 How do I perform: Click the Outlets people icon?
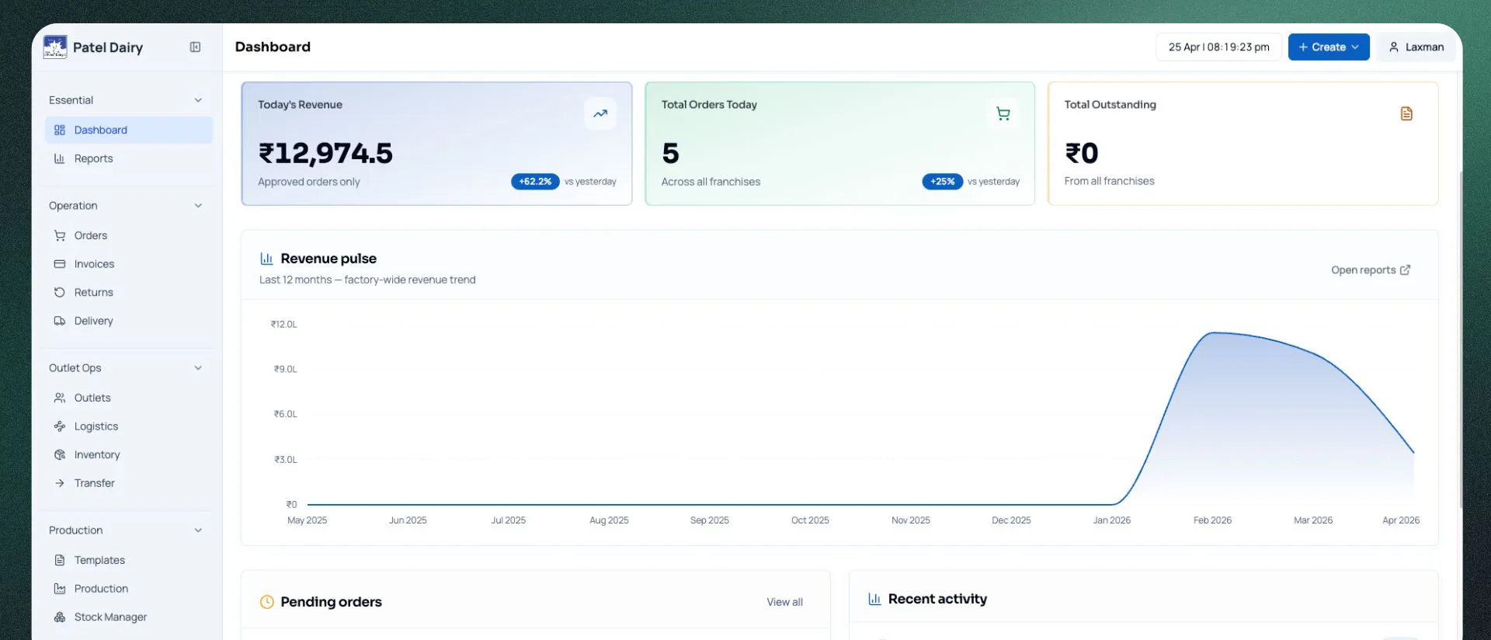[x=60, y=398]
